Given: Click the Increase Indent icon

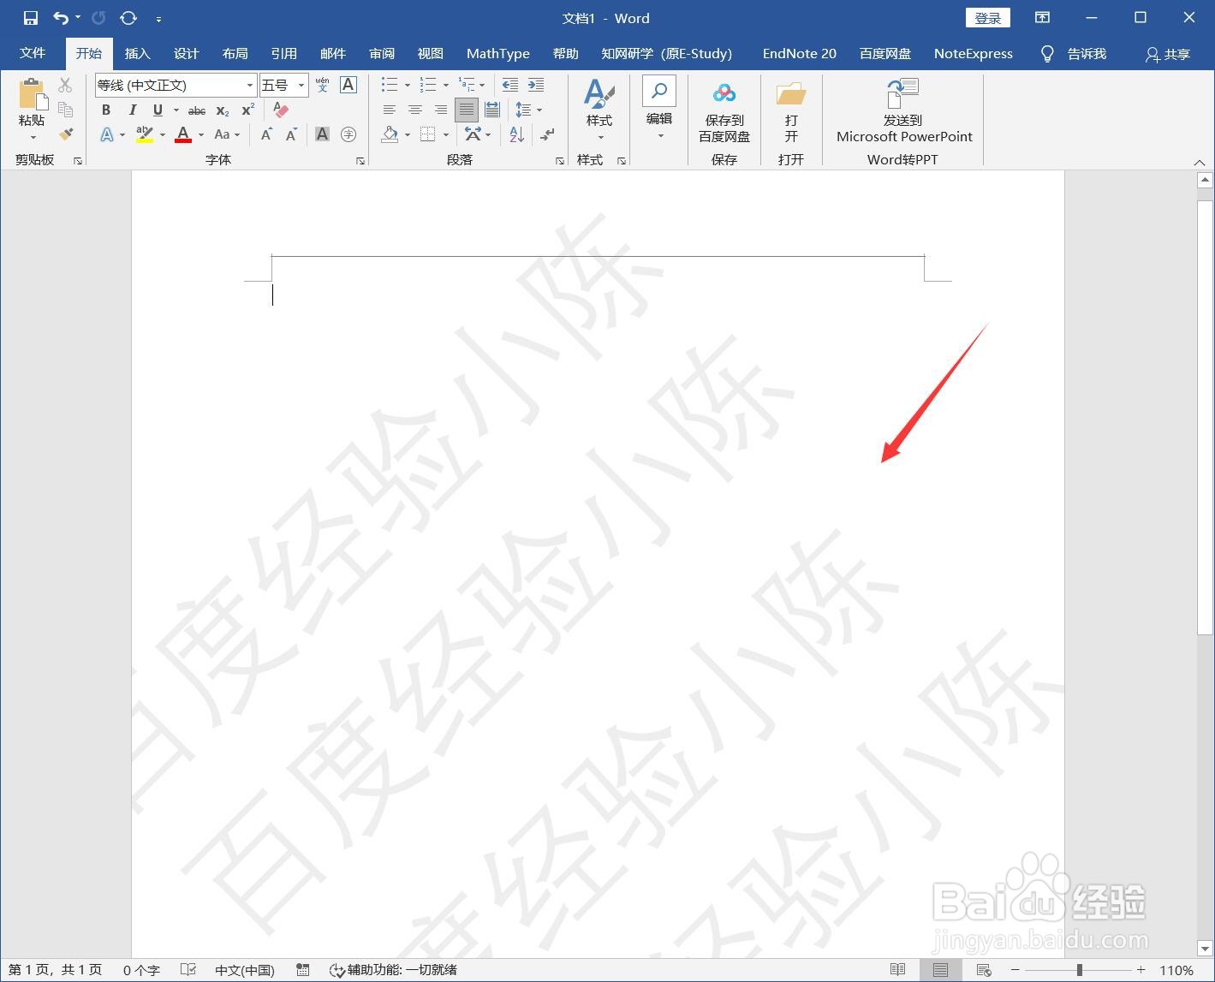Looking at the screenshot, I should (x=536, y=85).
